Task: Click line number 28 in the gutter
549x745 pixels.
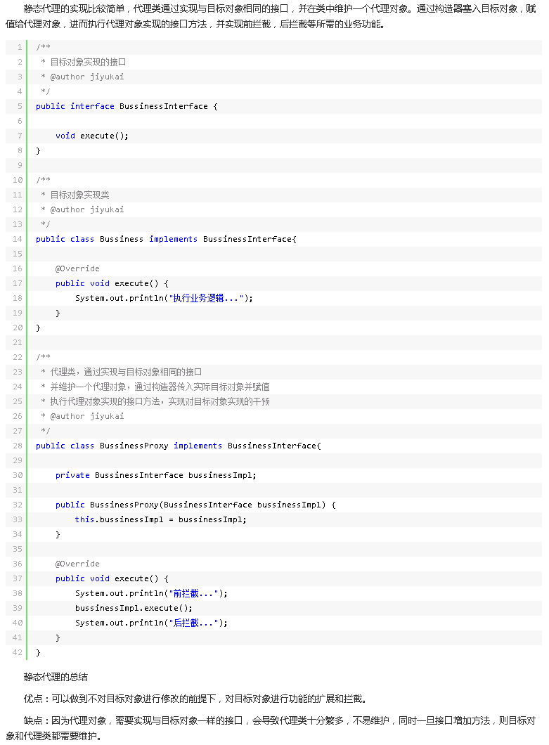Action: [18, 446]
